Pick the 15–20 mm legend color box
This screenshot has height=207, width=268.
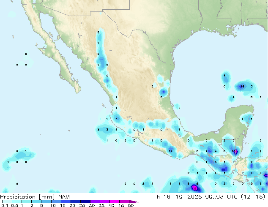click(x=66, y=202)
